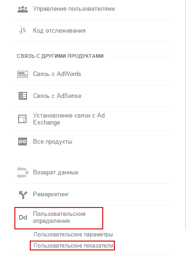This screenshot has width=186, height=256.
Task: Click the chain-link Все продукты icon
Action: 22,141
